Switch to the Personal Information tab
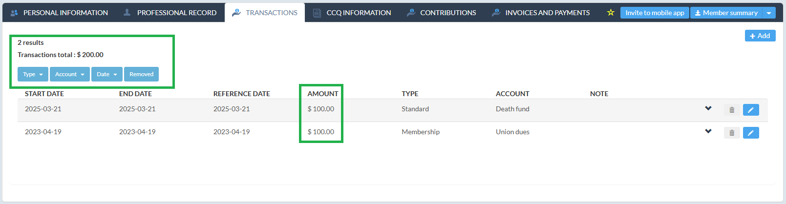786x204 pixels. coord(59,13)
